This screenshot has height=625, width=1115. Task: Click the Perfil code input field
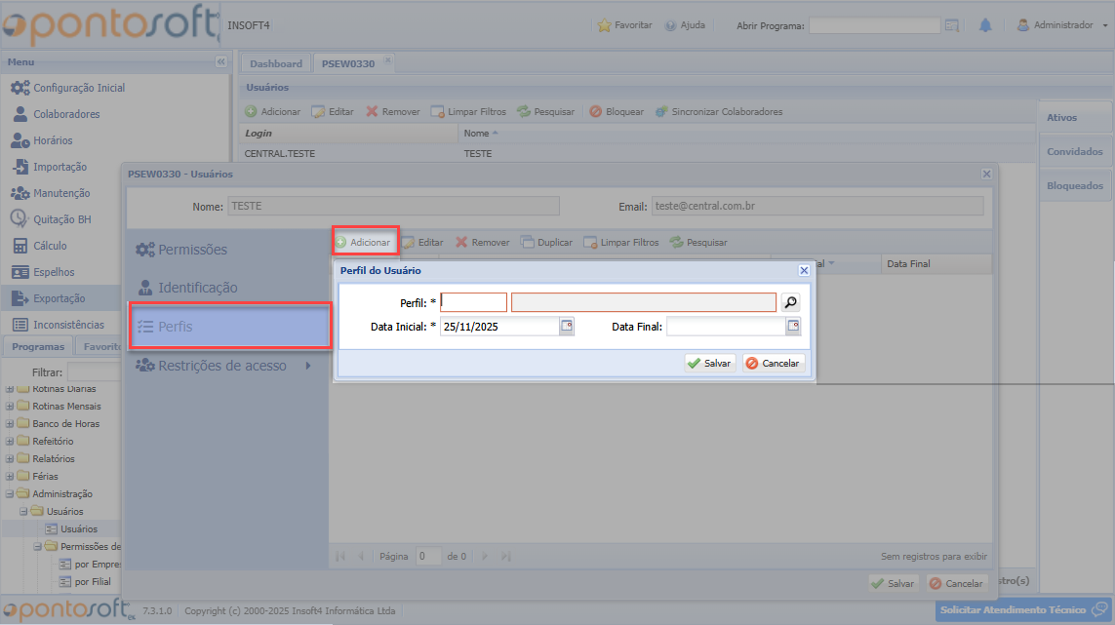(474, 302)
